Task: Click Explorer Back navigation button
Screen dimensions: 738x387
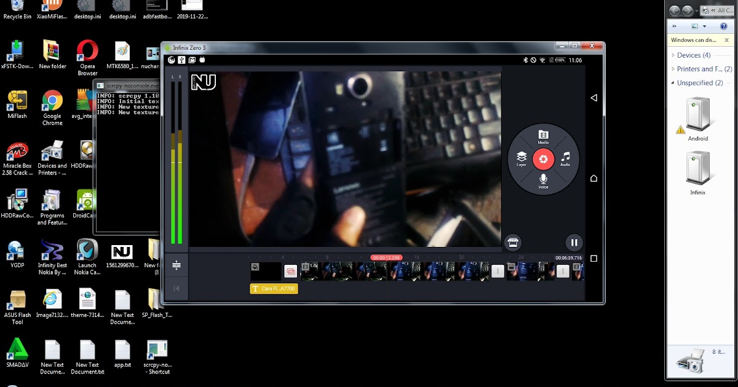Action: pyautogui.click(x=674, y=10)
